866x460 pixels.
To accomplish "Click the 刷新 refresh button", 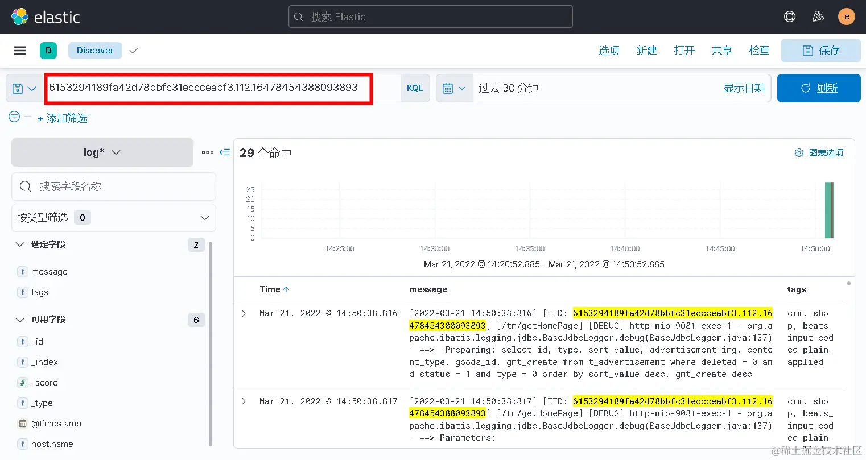I will pyautogui.click(x=819, y=88).
